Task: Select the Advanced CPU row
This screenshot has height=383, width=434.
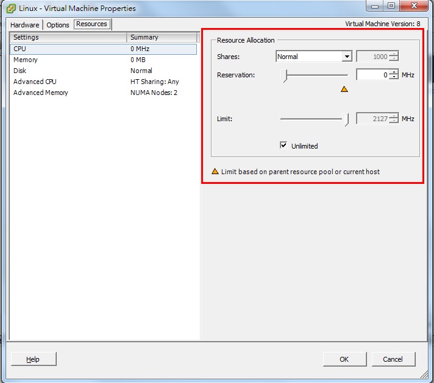Action: pyautogui.click(x=103, y=82)
